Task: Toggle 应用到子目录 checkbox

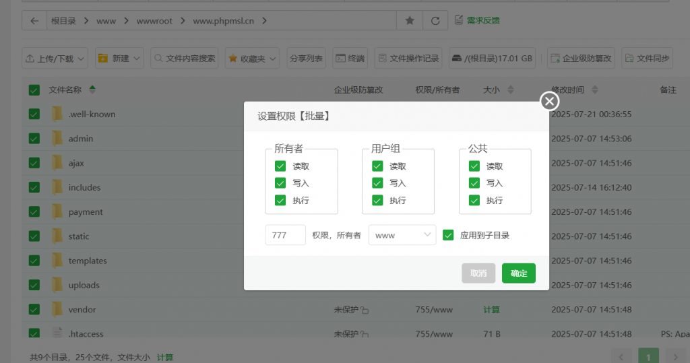Action: tap(448, 235)
